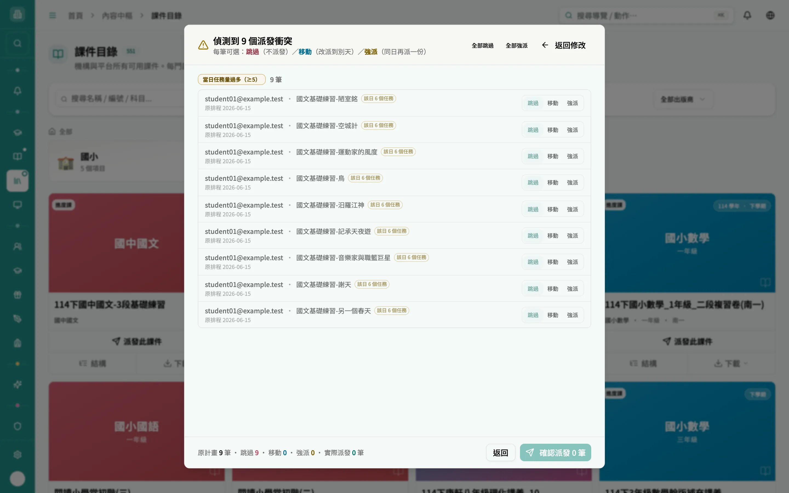Select 強派 for 陋室銘 row
The height and width of the screenshot is (493, 789).
[x=572, y=103]
